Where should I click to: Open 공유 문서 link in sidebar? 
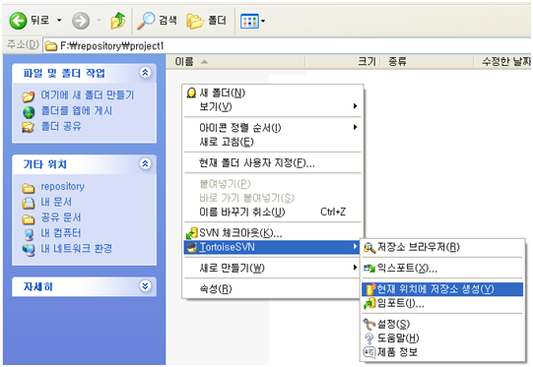click(x=61, y=217)
